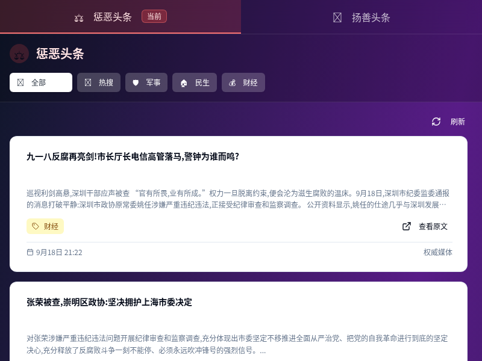Viewport: 482px width, 361px height.
Task: Filter news by 热搜 category
Action: (x=99, y=82)
